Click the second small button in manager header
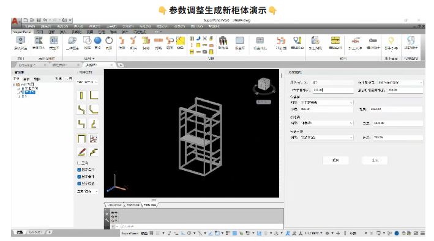434x241 pixels. click(x=69, y=79)
